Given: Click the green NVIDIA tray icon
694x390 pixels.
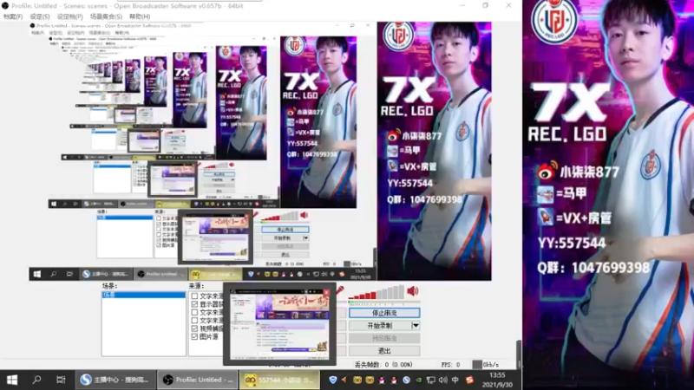Looking at the screenshot, I should point(418,380).
